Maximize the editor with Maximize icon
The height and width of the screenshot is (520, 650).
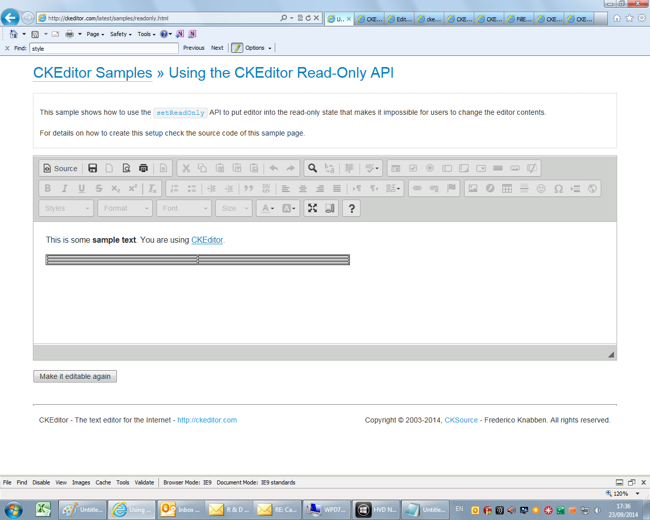(x=312, y=208)
